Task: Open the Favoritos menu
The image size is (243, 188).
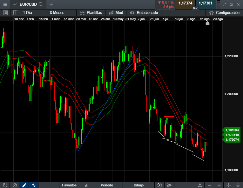Action: click(69, 185)
